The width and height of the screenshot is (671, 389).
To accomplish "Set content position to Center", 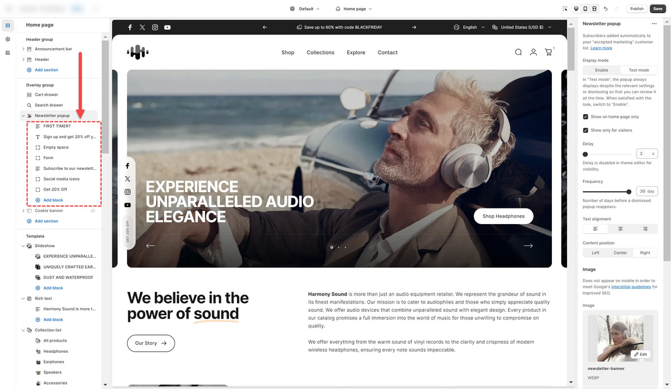I will [x=620, y=253].
